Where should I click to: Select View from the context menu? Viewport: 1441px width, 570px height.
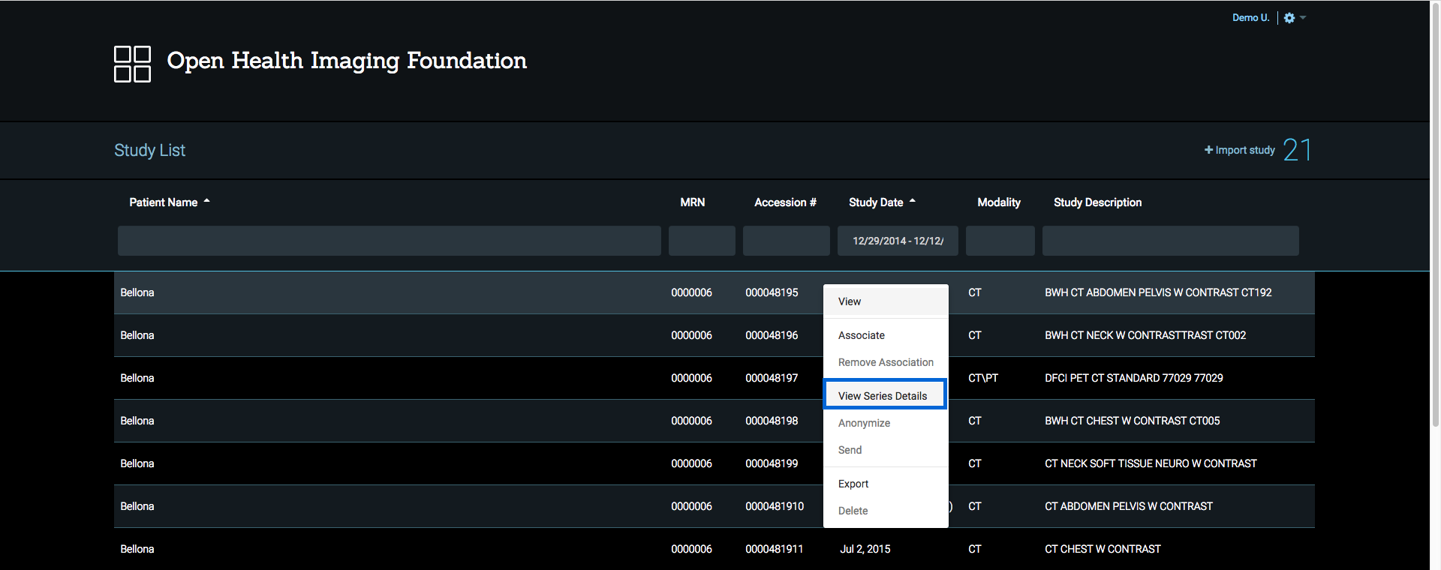[850, 301]
